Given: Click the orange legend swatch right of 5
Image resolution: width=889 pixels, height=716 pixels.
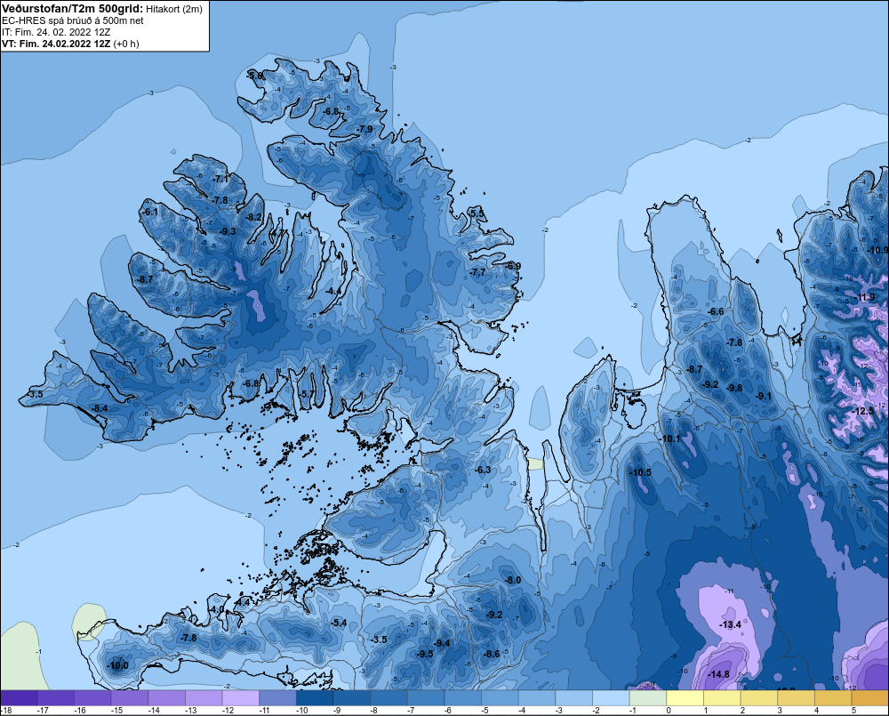Looking at the screenshot, I should pyautogui.click(x=869, y=698).
